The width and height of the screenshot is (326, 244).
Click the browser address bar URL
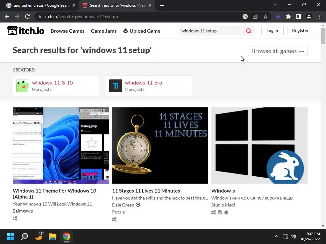click(x=81, y=17)
